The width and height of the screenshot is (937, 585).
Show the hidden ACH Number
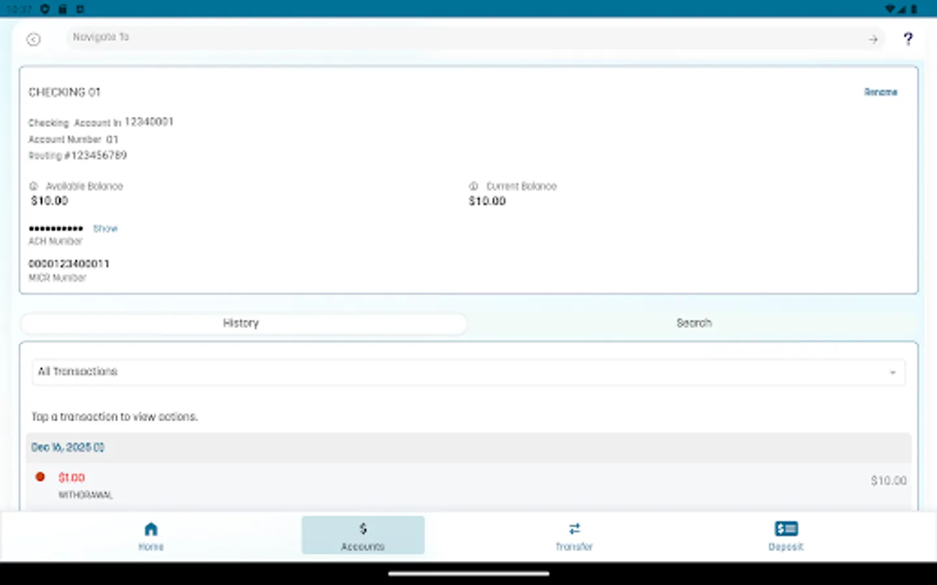[105, 228]
